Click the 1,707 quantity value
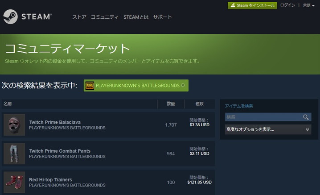320x195 pixels. (x=171, y=125)
